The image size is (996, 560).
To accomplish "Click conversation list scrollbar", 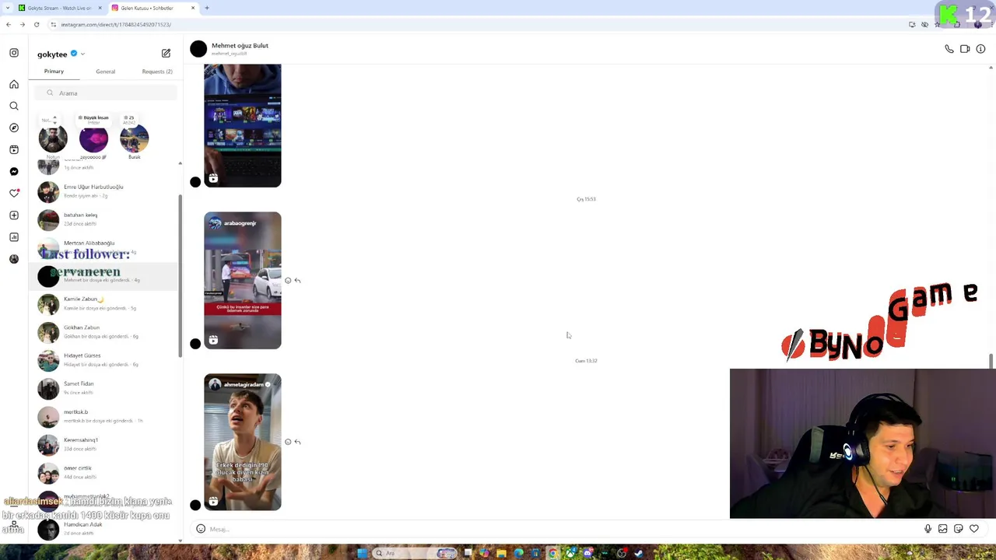I will tap(181, 276).
